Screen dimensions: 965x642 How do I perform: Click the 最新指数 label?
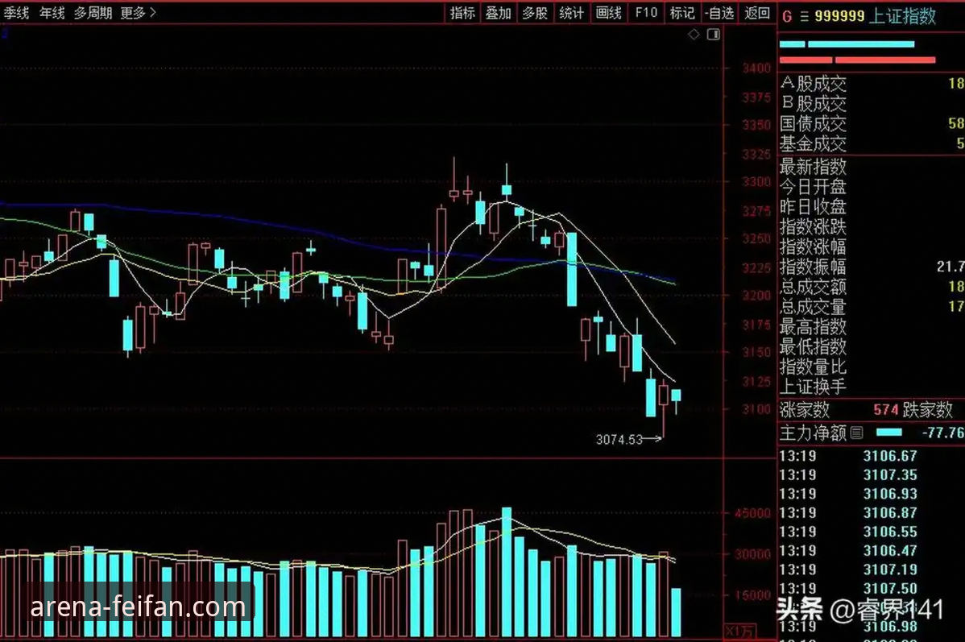coord(813,166)
